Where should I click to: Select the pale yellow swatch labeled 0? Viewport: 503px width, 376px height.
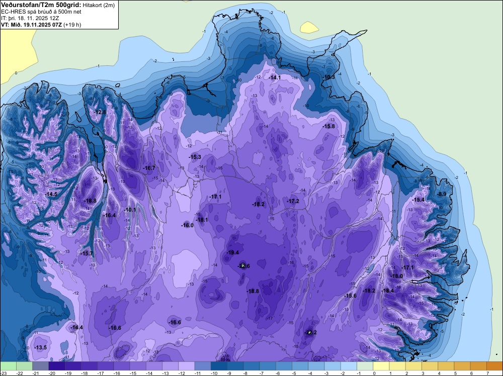click(381, 366)
